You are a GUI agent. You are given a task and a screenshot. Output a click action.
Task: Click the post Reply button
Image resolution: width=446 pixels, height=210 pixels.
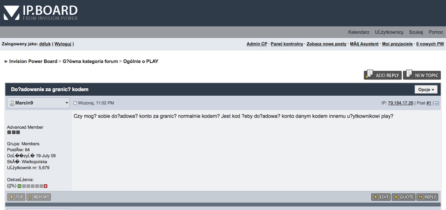[427, 197]
